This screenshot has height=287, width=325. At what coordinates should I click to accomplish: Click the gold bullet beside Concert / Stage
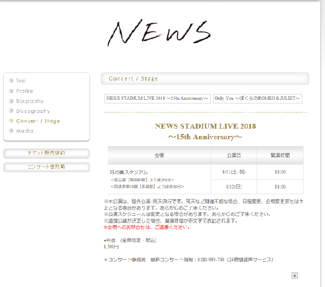pos(11,121)
